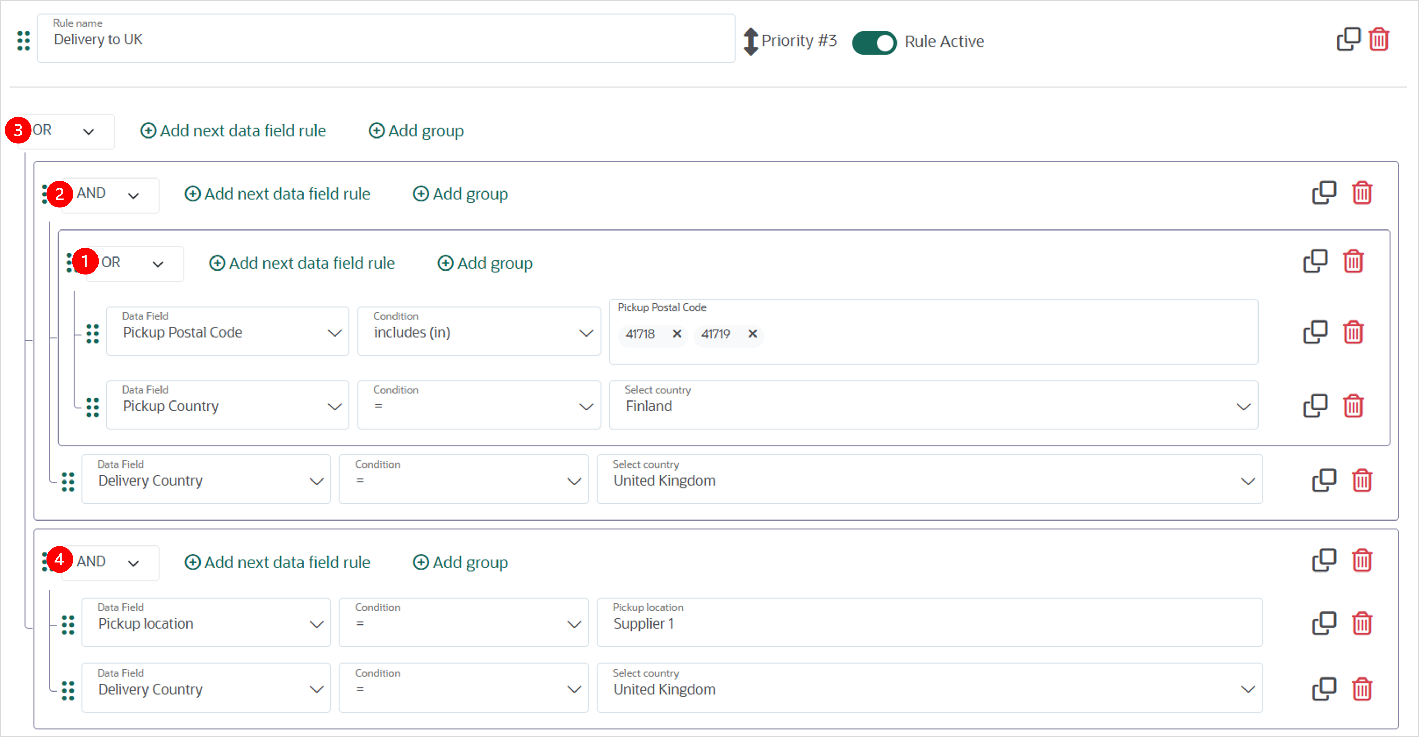This screenshot has width=1419, height=737.
Task: Open Data Field dropdown showing Pickup location
Action: (206, 622)
